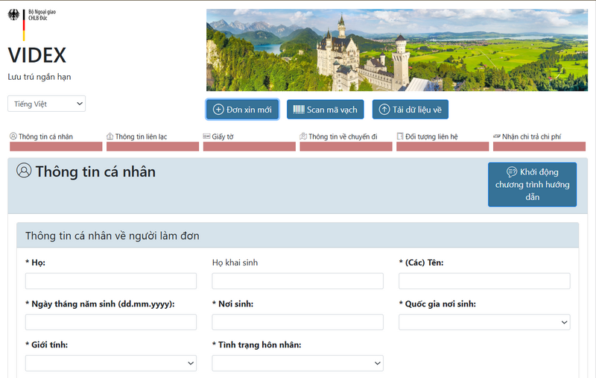Open the Tiếng Việt language dropdown
The image size is (596, 378).
46,104
